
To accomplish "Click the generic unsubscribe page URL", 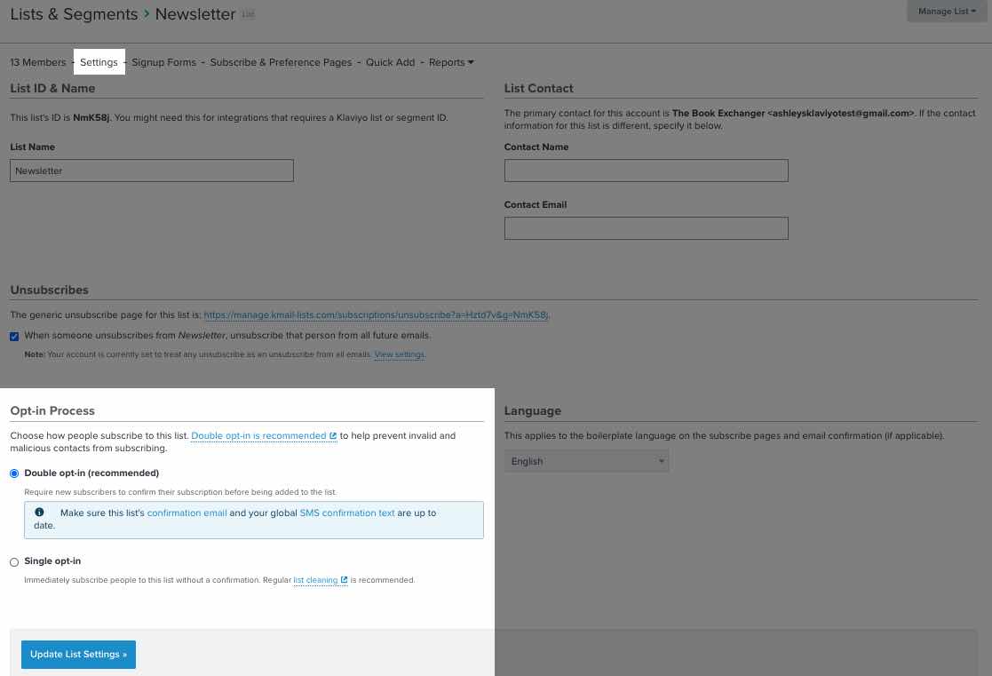I will click(x=374, y=314).
